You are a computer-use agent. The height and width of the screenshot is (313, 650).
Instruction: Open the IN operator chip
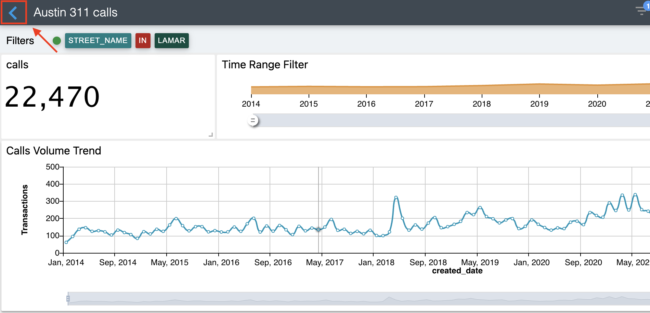click(143, 41)
